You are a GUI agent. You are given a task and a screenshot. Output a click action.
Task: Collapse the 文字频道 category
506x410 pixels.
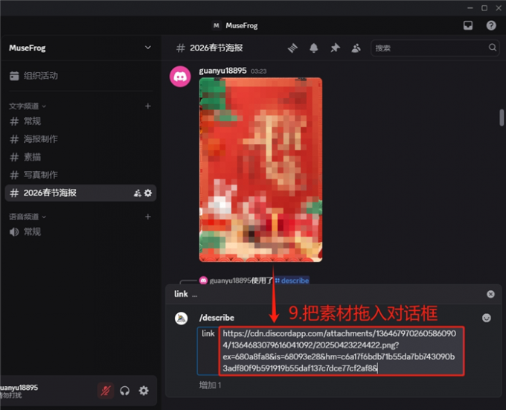pos(28,106)
